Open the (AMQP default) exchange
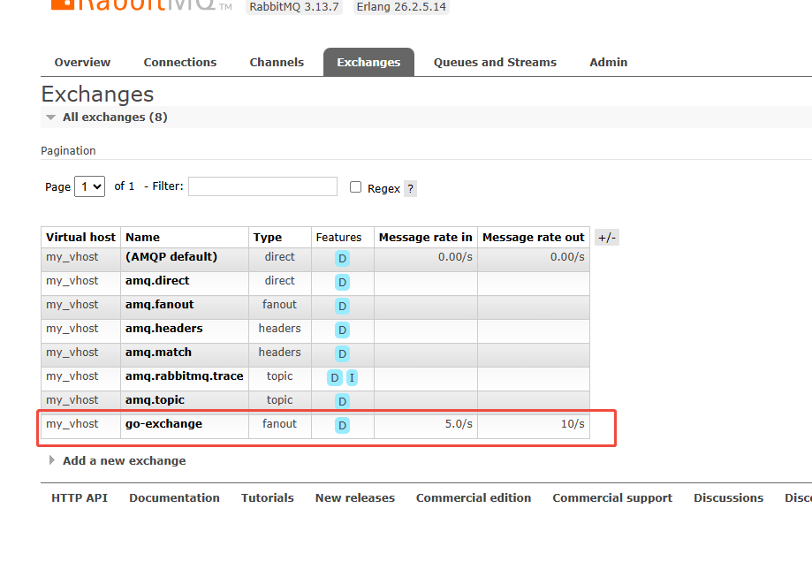812x569 pixels. (x=171, y=257)
